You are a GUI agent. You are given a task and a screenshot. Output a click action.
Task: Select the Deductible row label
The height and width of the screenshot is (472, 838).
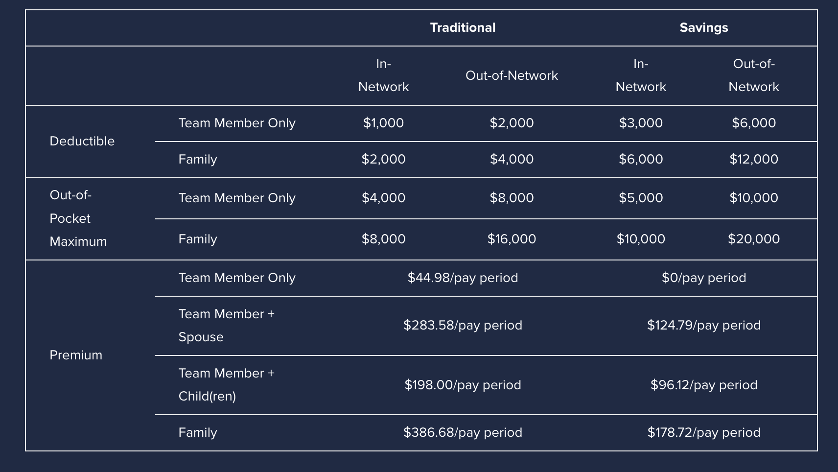coord(82,141)
